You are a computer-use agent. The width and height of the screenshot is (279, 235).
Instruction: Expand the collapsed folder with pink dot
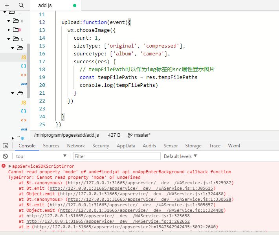point(9,30)
